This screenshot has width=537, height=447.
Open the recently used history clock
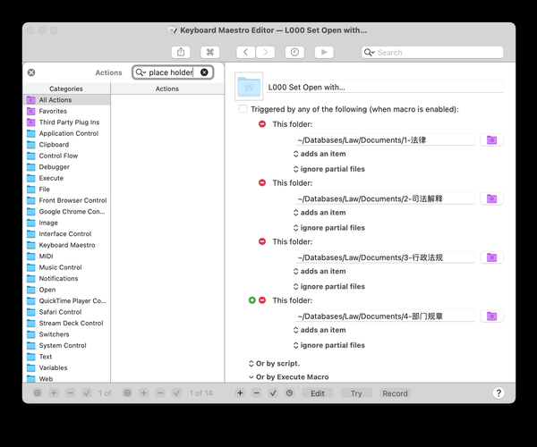coord(289,393)
